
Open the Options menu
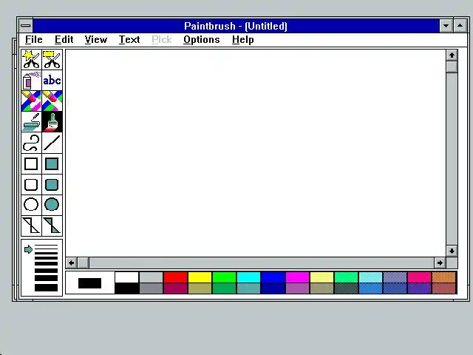tap(202, 39)
